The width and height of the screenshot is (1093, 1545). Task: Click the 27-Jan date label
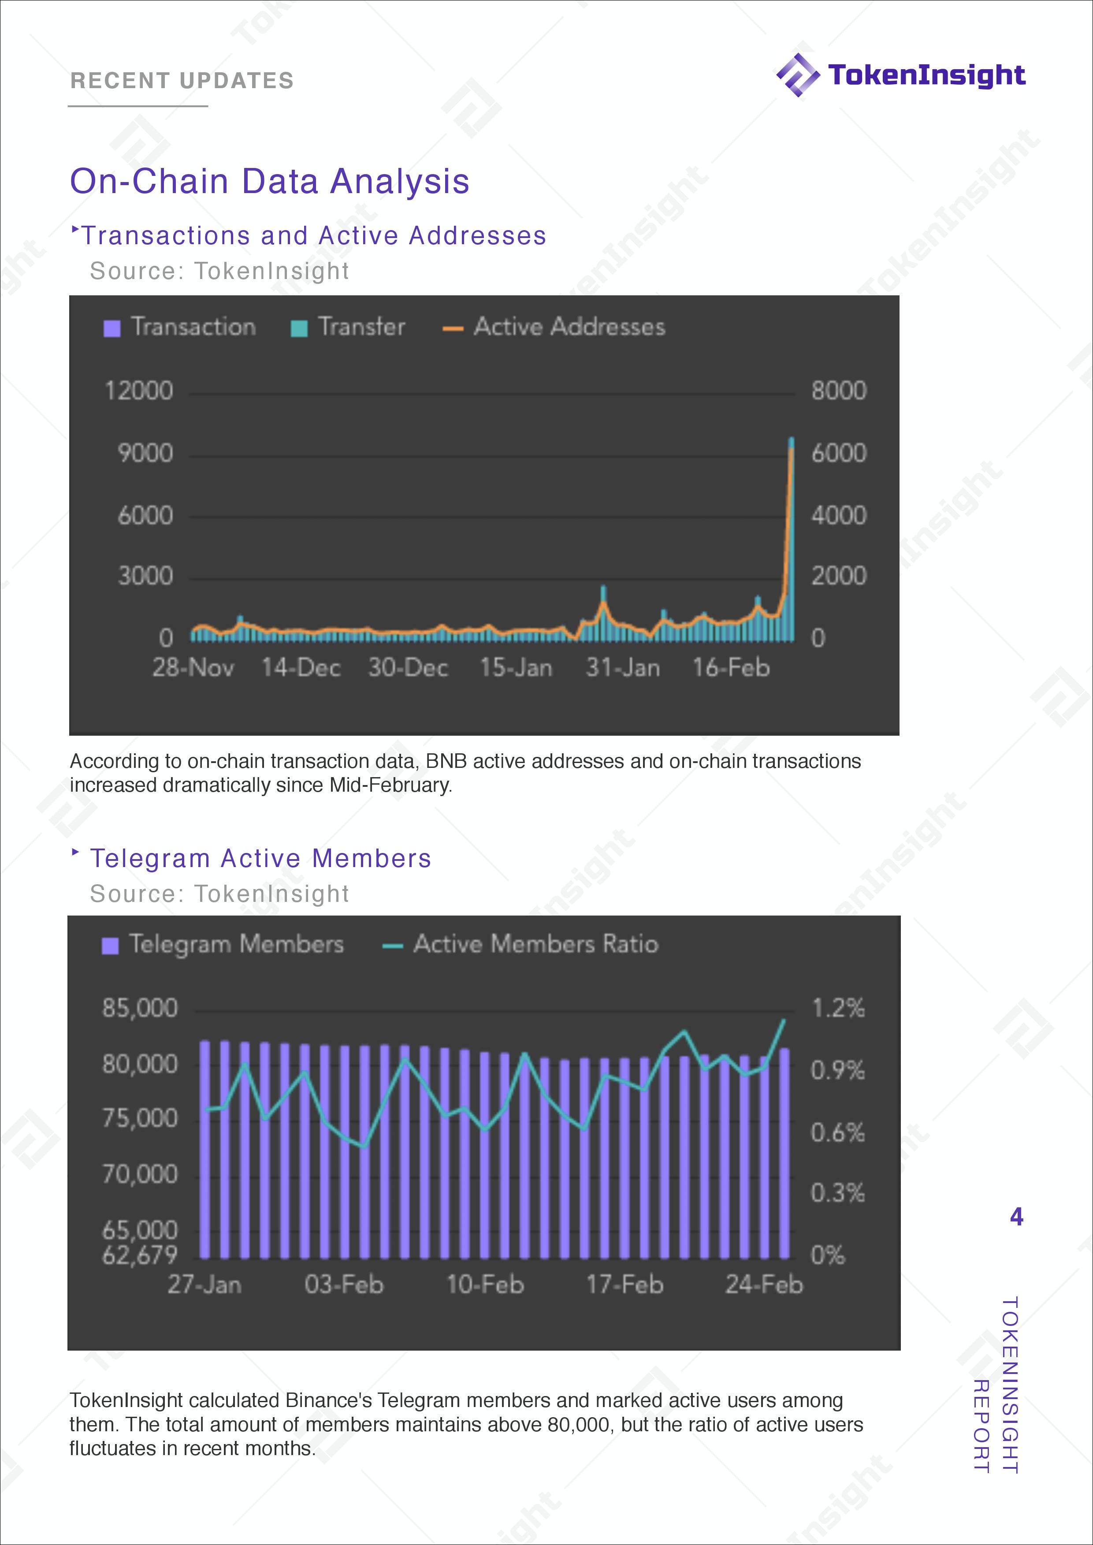point(204,1284)
